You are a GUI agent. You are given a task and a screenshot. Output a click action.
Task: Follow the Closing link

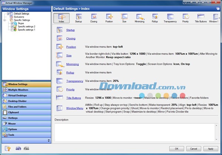point(71,38)
